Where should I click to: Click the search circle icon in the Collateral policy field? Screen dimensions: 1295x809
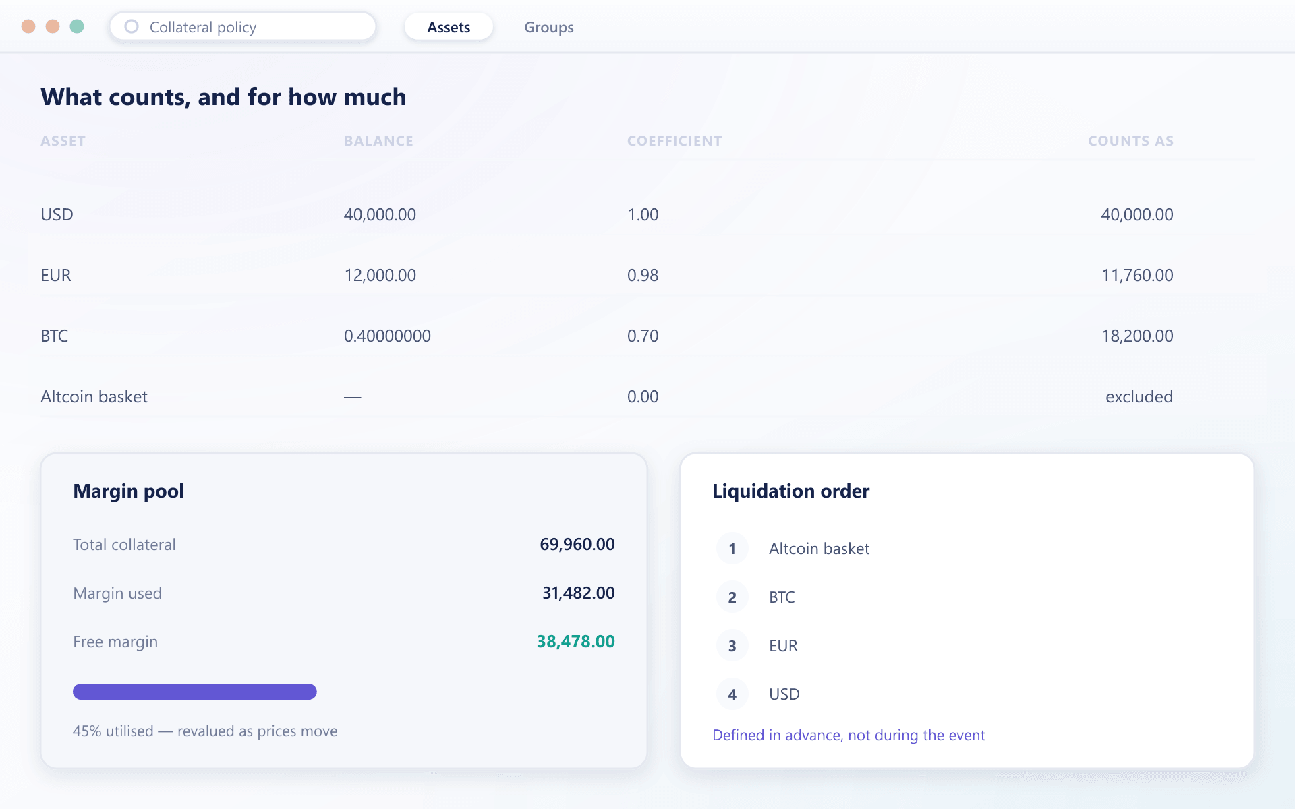tap(132, 27)
